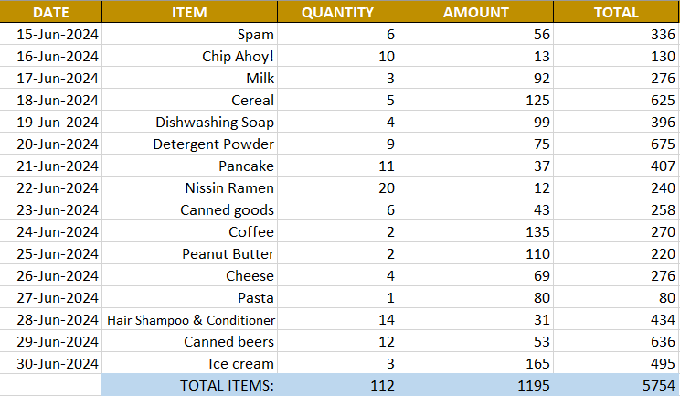680x396 pixels.
Task: Select the Hair Shampoo & Conditioner cell
Action: 189,320
